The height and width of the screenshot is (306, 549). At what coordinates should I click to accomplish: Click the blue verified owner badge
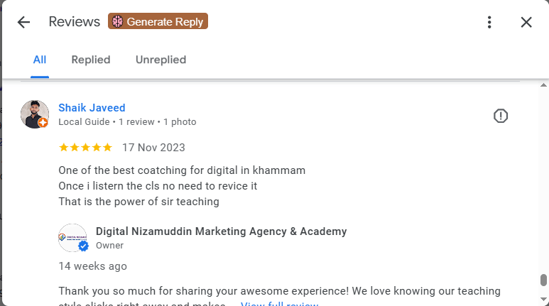click(83, 246)
